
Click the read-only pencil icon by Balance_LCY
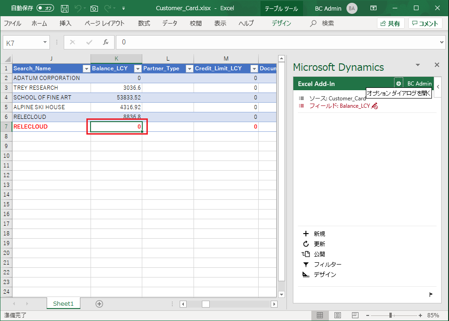click(x=374, y=106)
